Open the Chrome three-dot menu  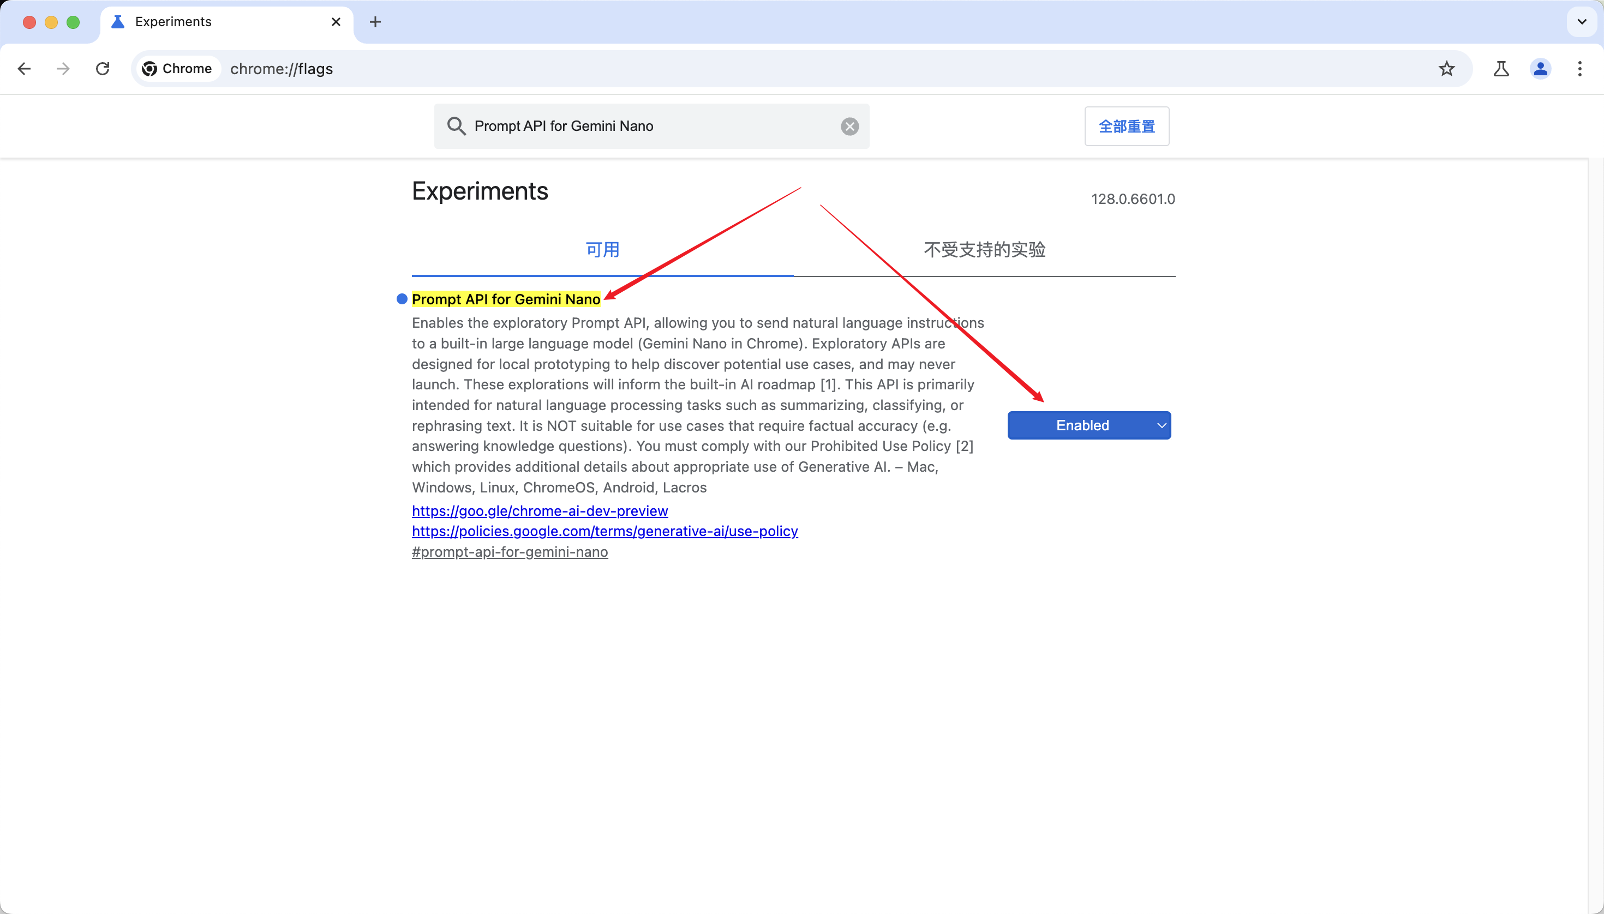[1580, 68]
